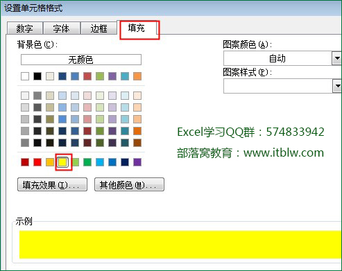The height and width of the screenshot is (271, 342).
Task: Switch to the 数字 tab
Action: 25,28
